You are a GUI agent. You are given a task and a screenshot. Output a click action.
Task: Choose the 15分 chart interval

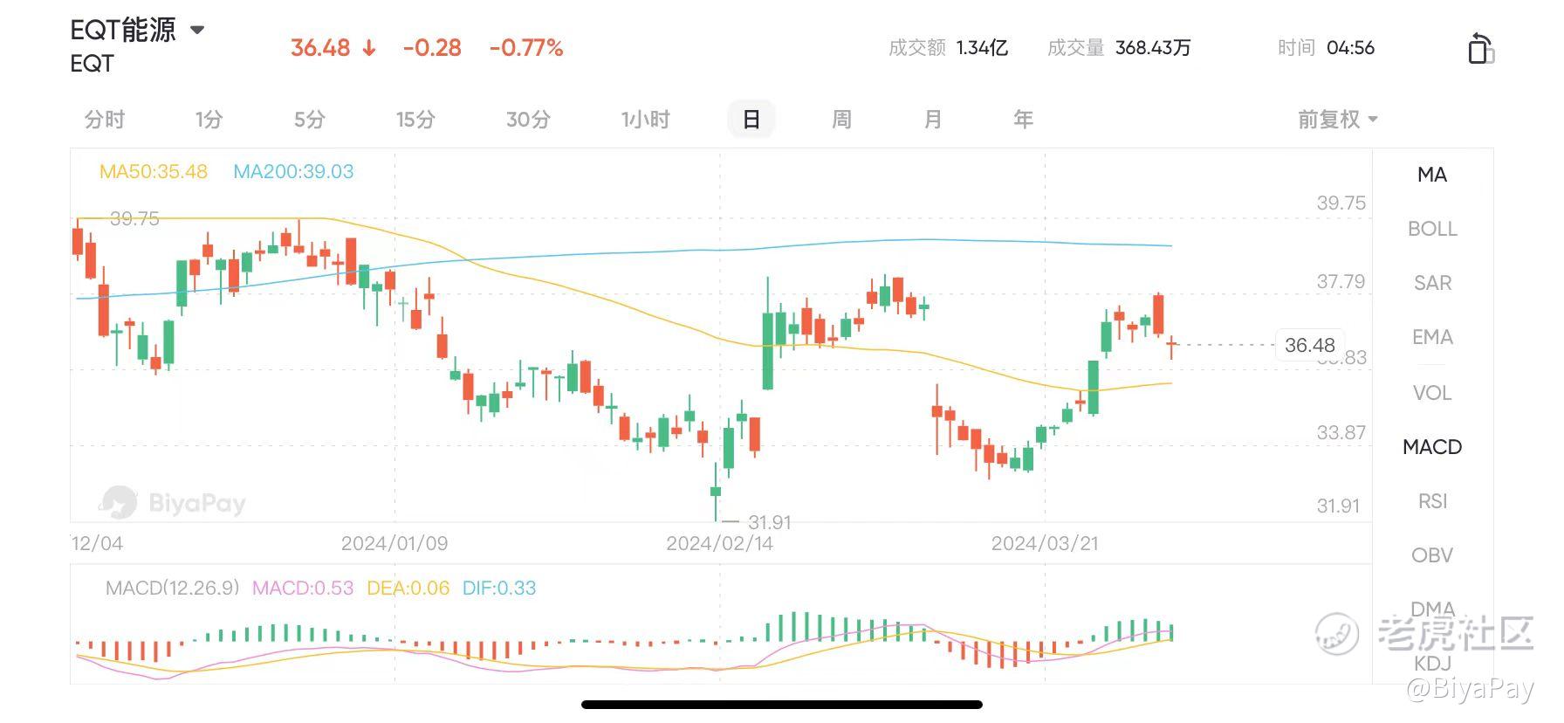(415, 119)
